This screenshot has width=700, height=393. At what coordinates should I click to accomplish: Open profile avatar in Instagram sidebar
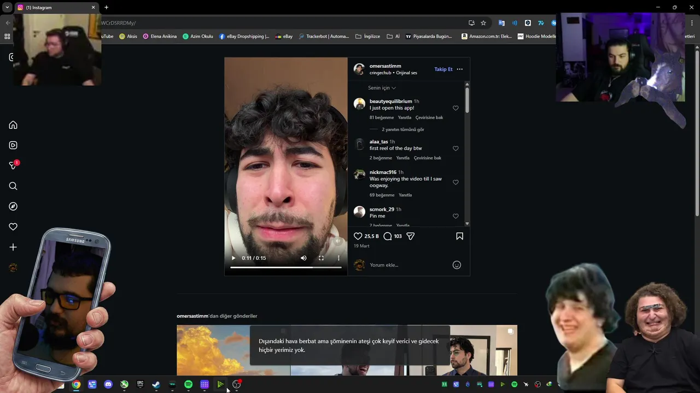13,267
